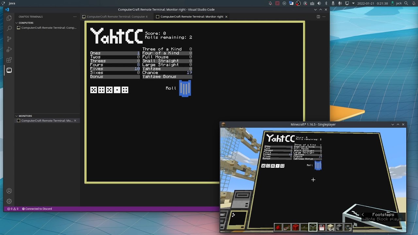The image size is (418, 235).
Task: Click the Three of a Kind row
Action: [x=167, y=49]
